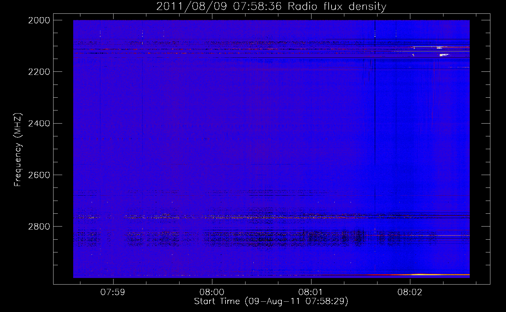Click the 08:00 time tick label

click(x=212, y=292)
